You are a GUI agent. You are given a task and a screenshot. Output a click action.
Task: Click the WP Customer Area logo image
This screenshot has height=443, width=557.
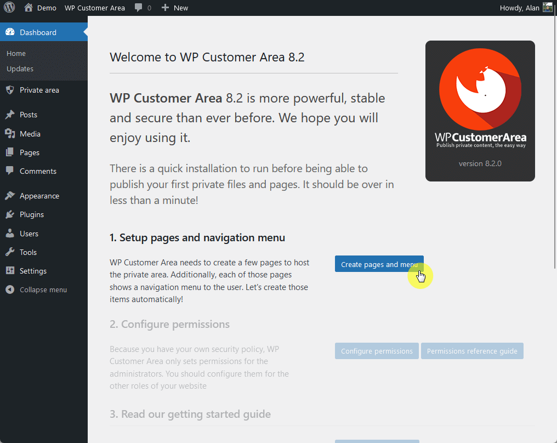480,111
